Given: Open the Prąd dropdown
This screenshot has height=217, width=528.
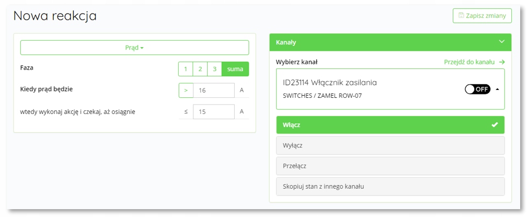Looking at the screenshot, I should 134,48.
